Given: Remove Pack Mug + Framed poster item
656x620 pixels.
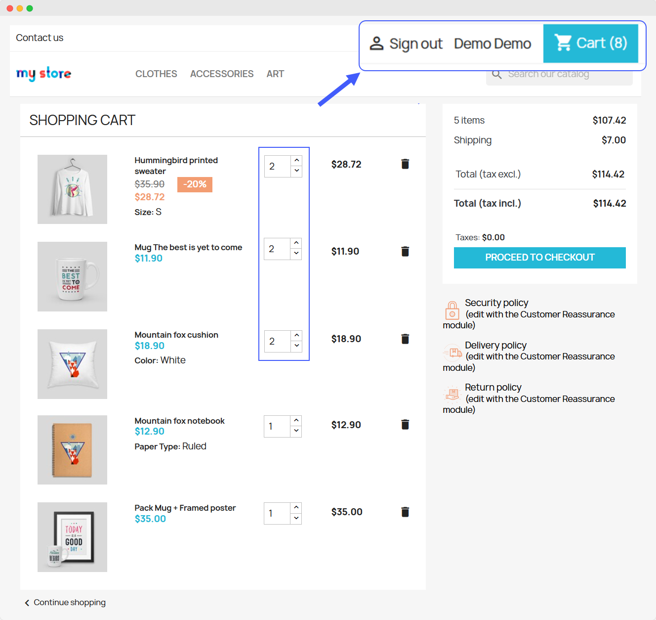Looking at the screenshot, I should pyautogui.click(x=405, y=512).
